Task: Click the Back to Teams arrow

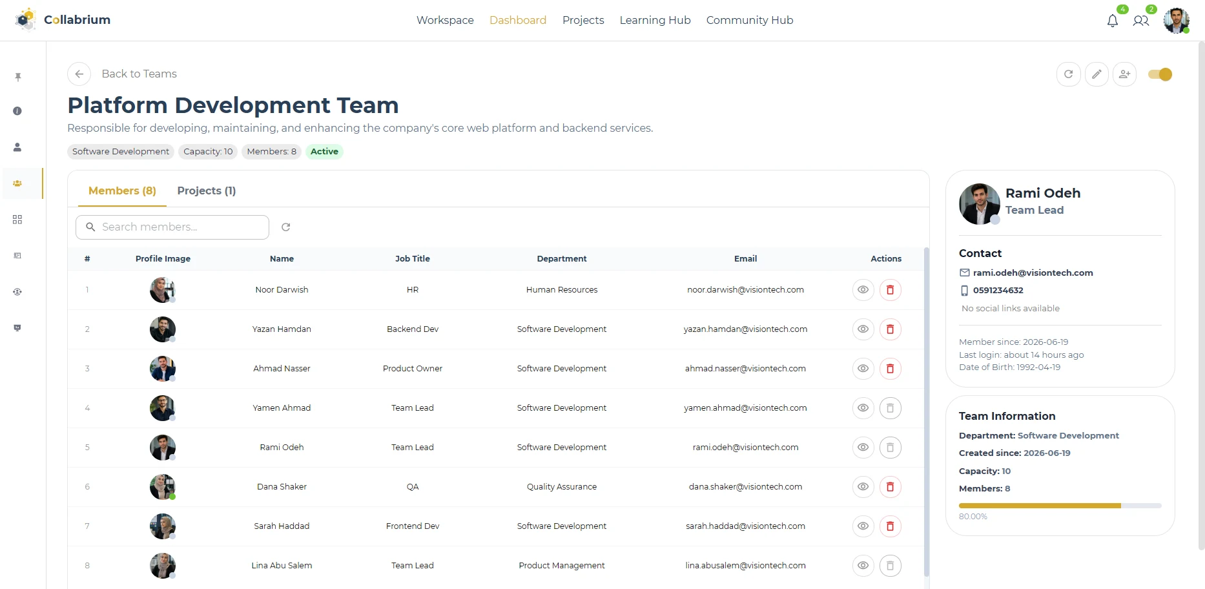Action: [79, 74]
